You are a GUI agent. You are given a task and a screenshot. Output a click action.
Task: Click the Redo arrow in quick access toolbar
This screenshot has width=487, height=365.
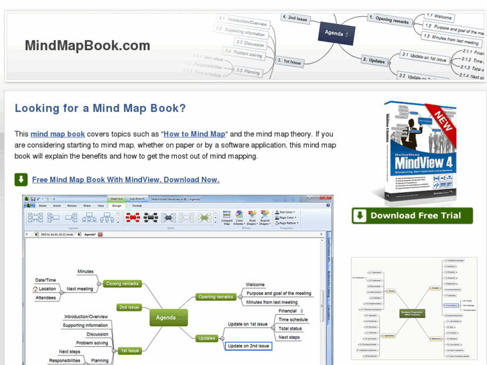47,199
